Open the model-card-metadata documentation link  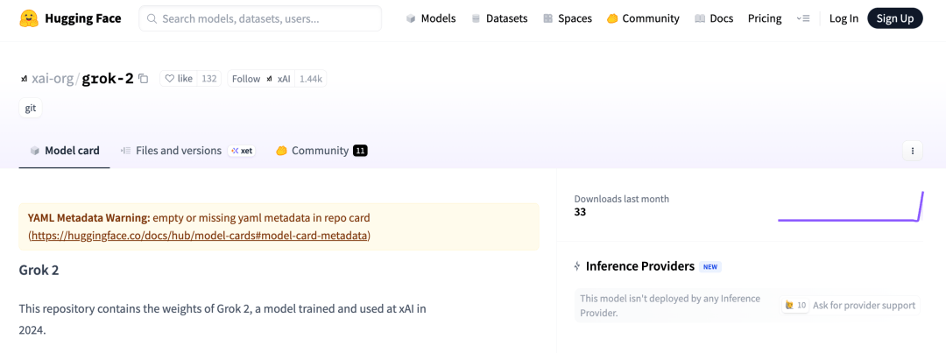tap(199, 236)
